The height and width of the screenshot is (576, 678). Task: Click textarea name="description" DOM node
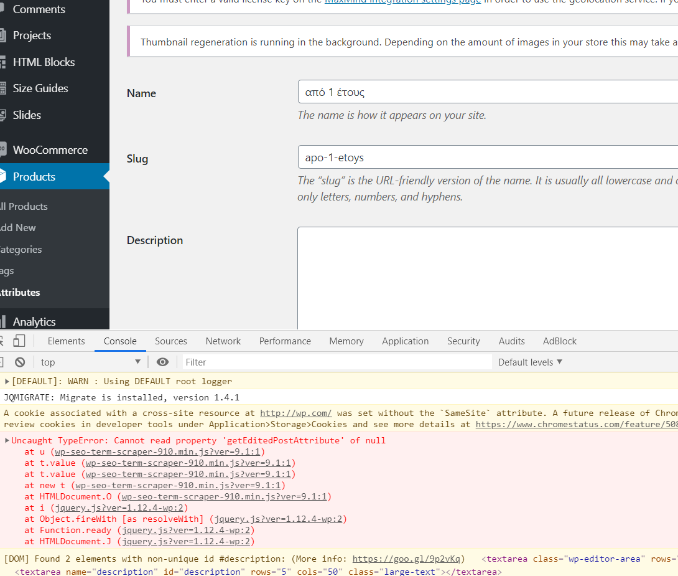(258, 572)
